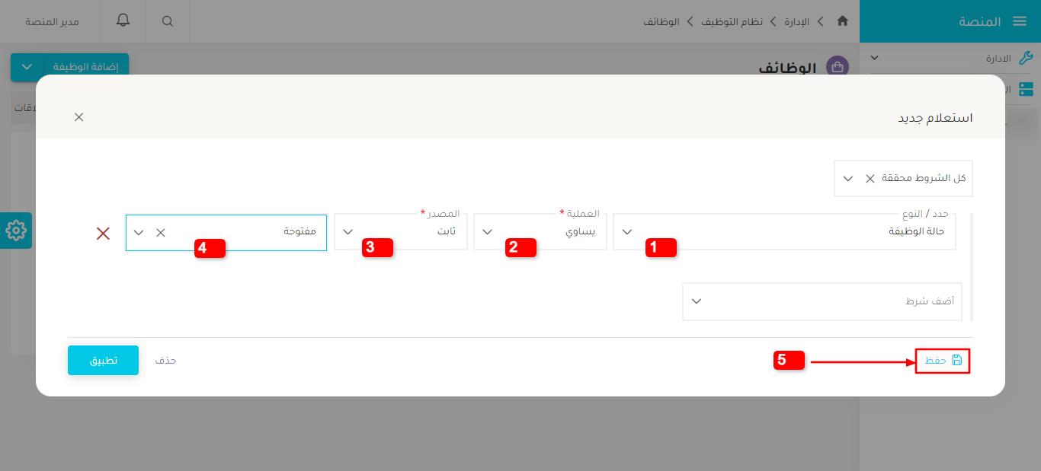Click the disk icon on the حفظ action
The image size is (1041, 471).
tap(957, 361)
